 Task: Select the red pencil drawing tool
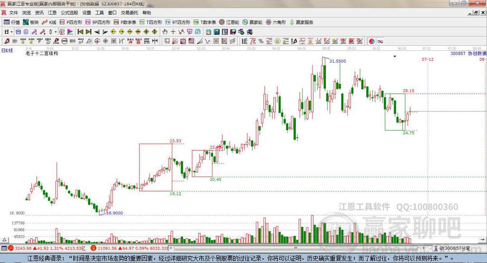point(7,41)
